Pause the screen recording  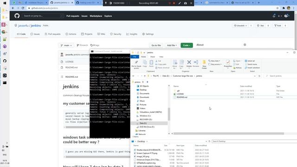pyautogui.click(x=170, y=3)
